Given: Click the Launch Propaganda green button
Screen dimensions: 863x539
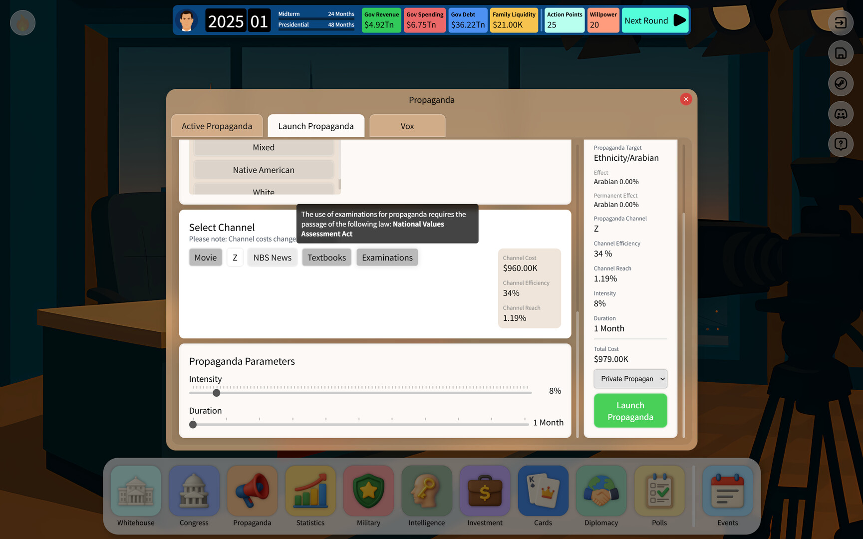Looking at the screenshot, I should tap(630, 411).
